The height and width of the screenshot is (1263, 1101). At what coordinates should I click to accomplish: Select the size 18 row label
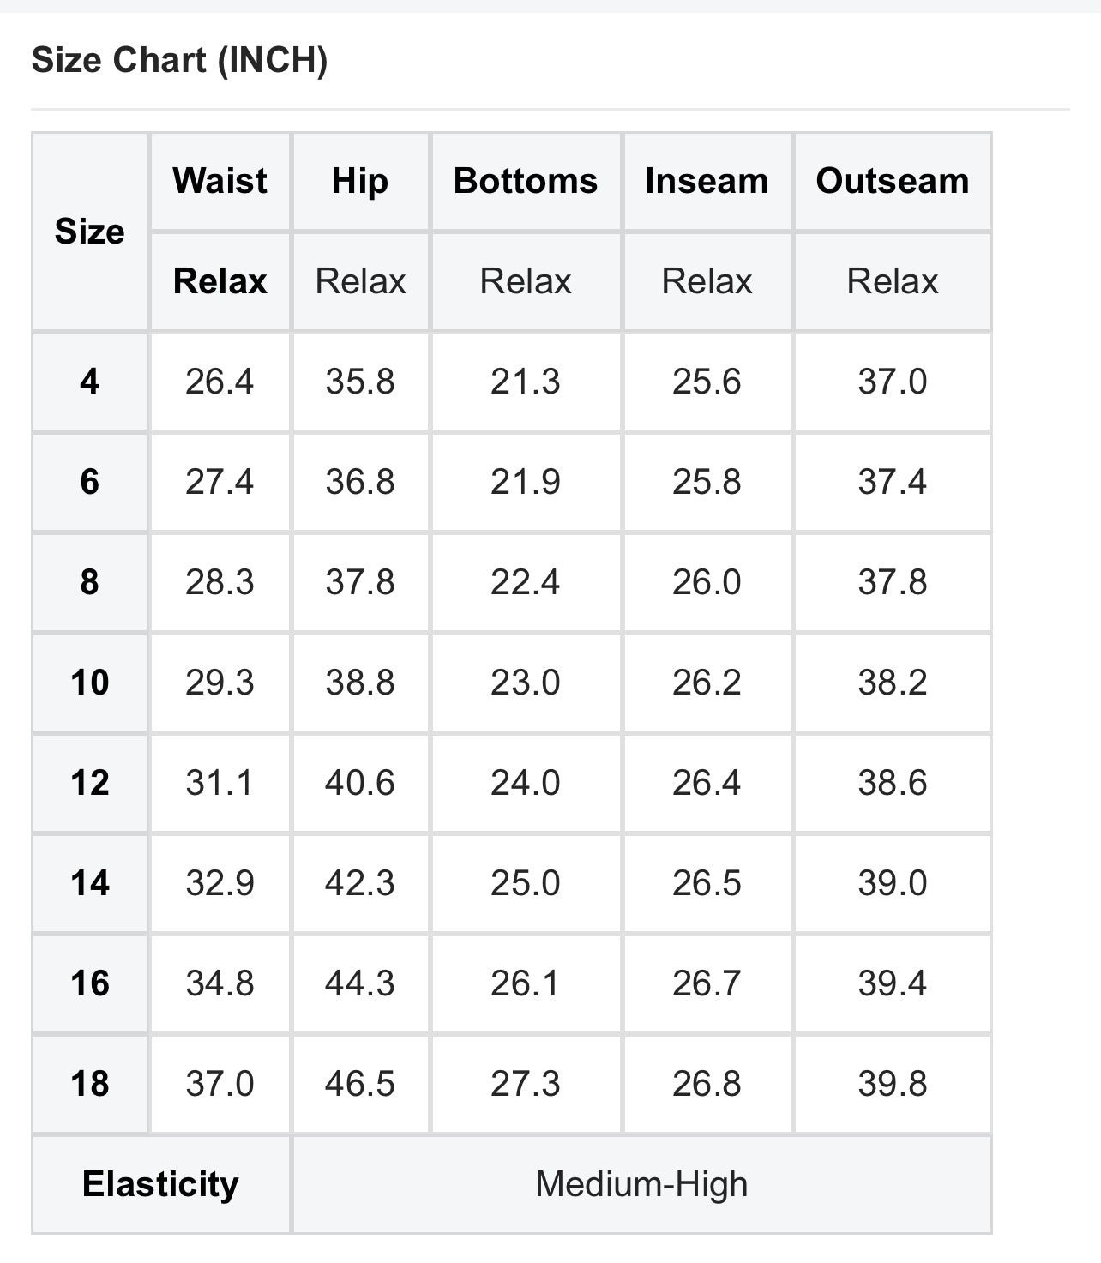89,1084
